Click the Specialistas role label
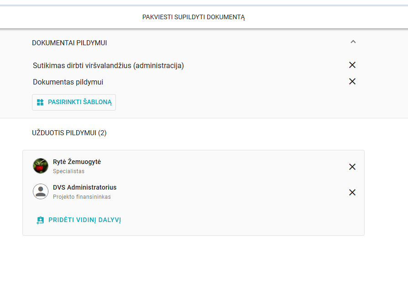This screenshot has height=286, width=408. pos(68,171)
